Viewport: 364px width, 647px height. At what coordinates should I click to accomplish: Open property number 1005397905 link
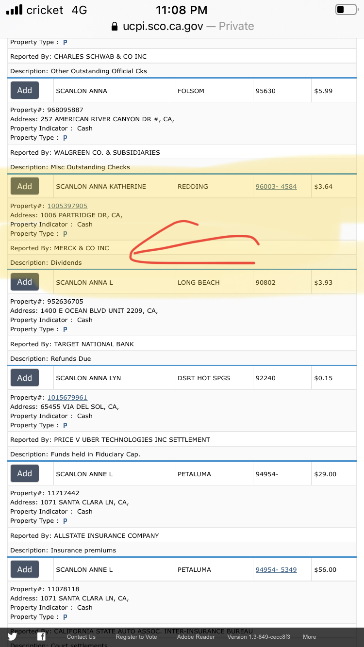(67, 206)
